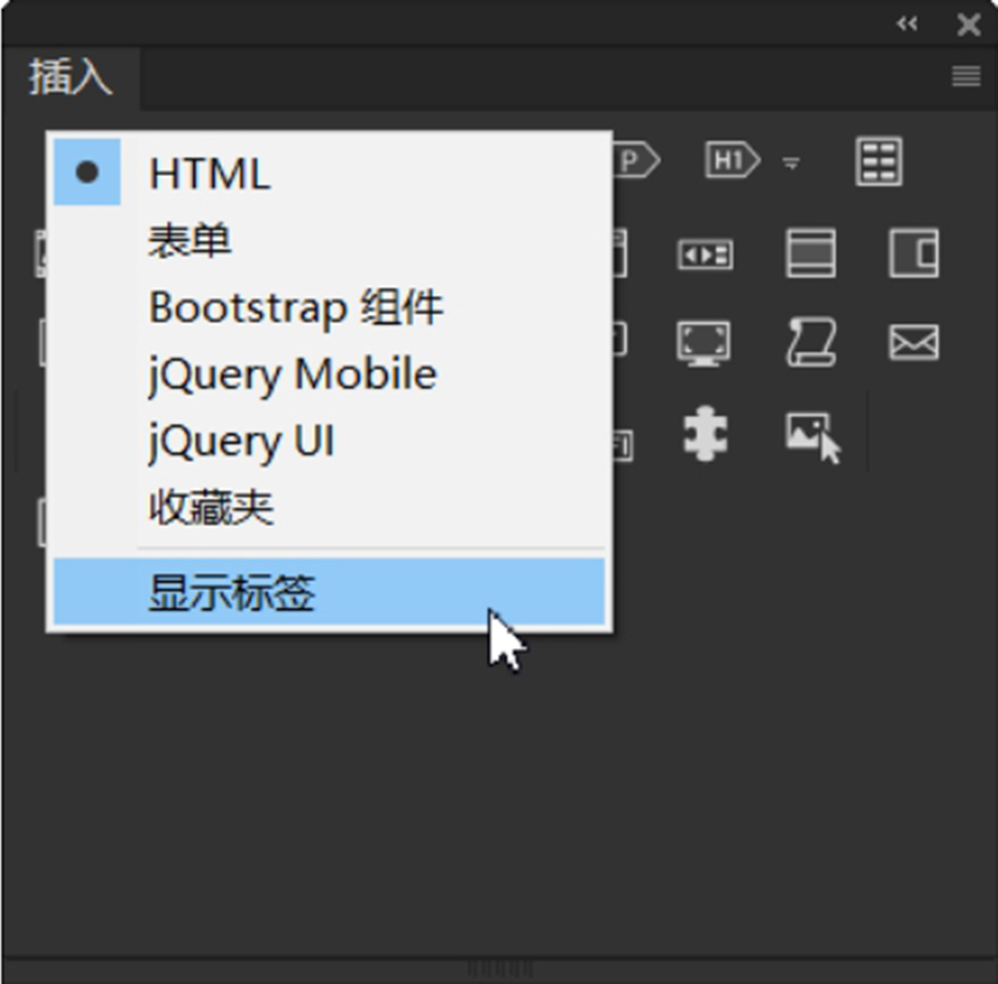This screenshot has height=984, width=998.
Task: Choose jQuery UI from the category menu
Action: tap(329, 441)
